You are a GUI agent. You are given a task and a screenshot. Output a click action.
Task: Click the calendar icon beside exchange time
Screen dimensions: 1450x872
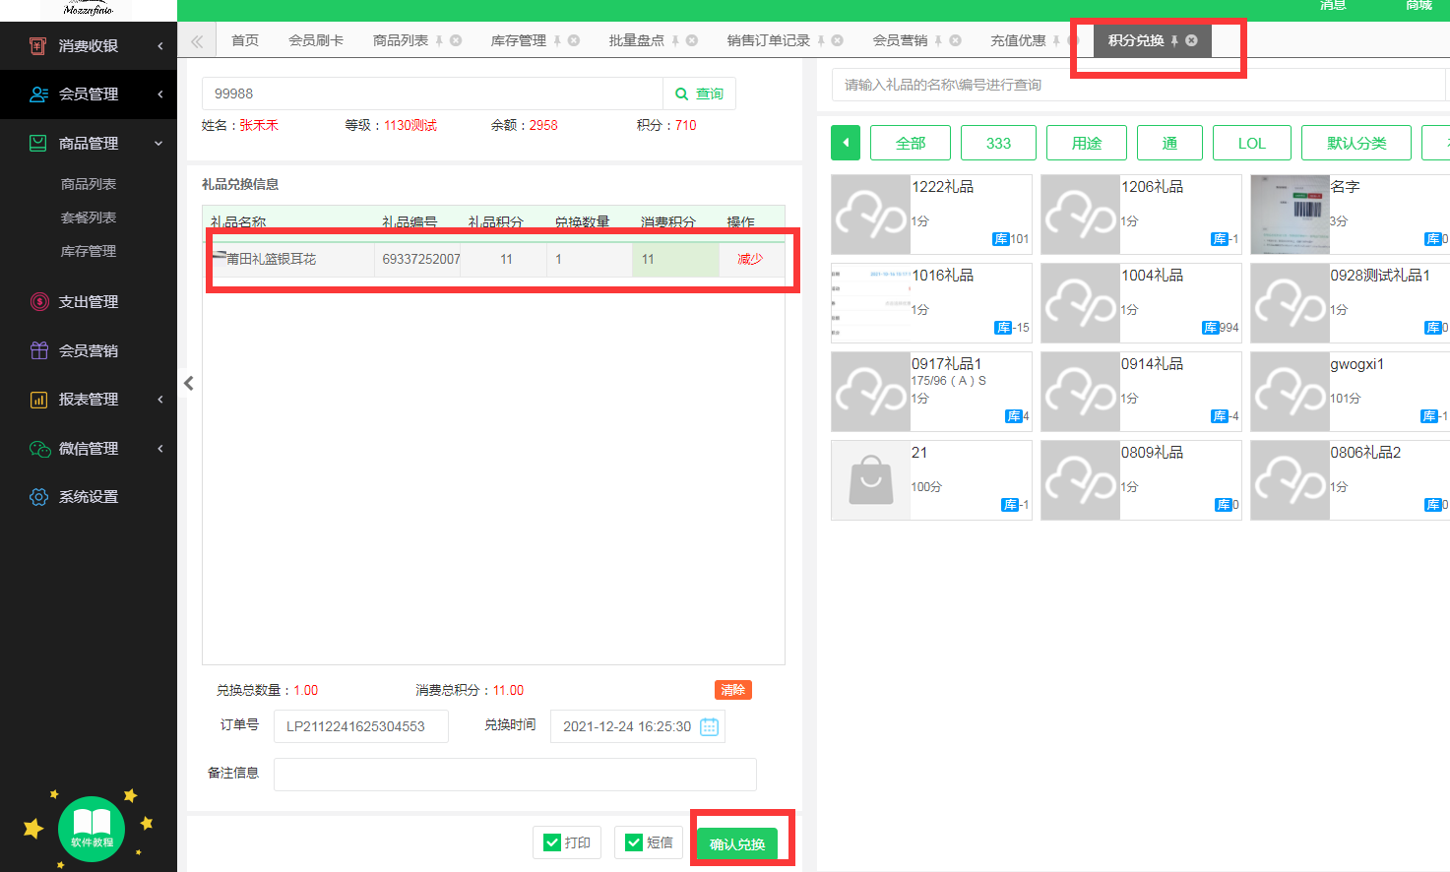pyautogui.click(x=709, y=727)
